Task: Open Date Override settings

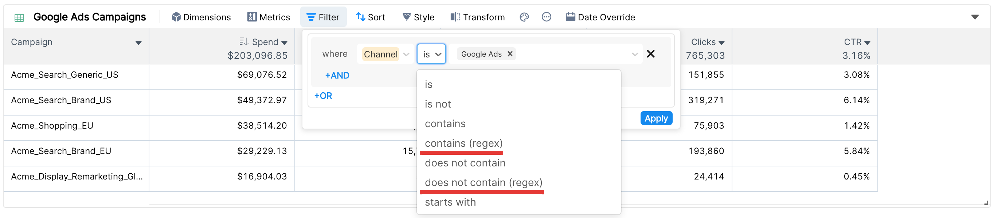Action: [600, 17]
